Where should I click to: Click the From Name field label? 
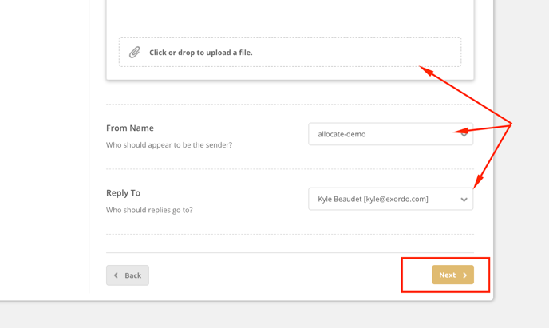click(x=130, y=128)
